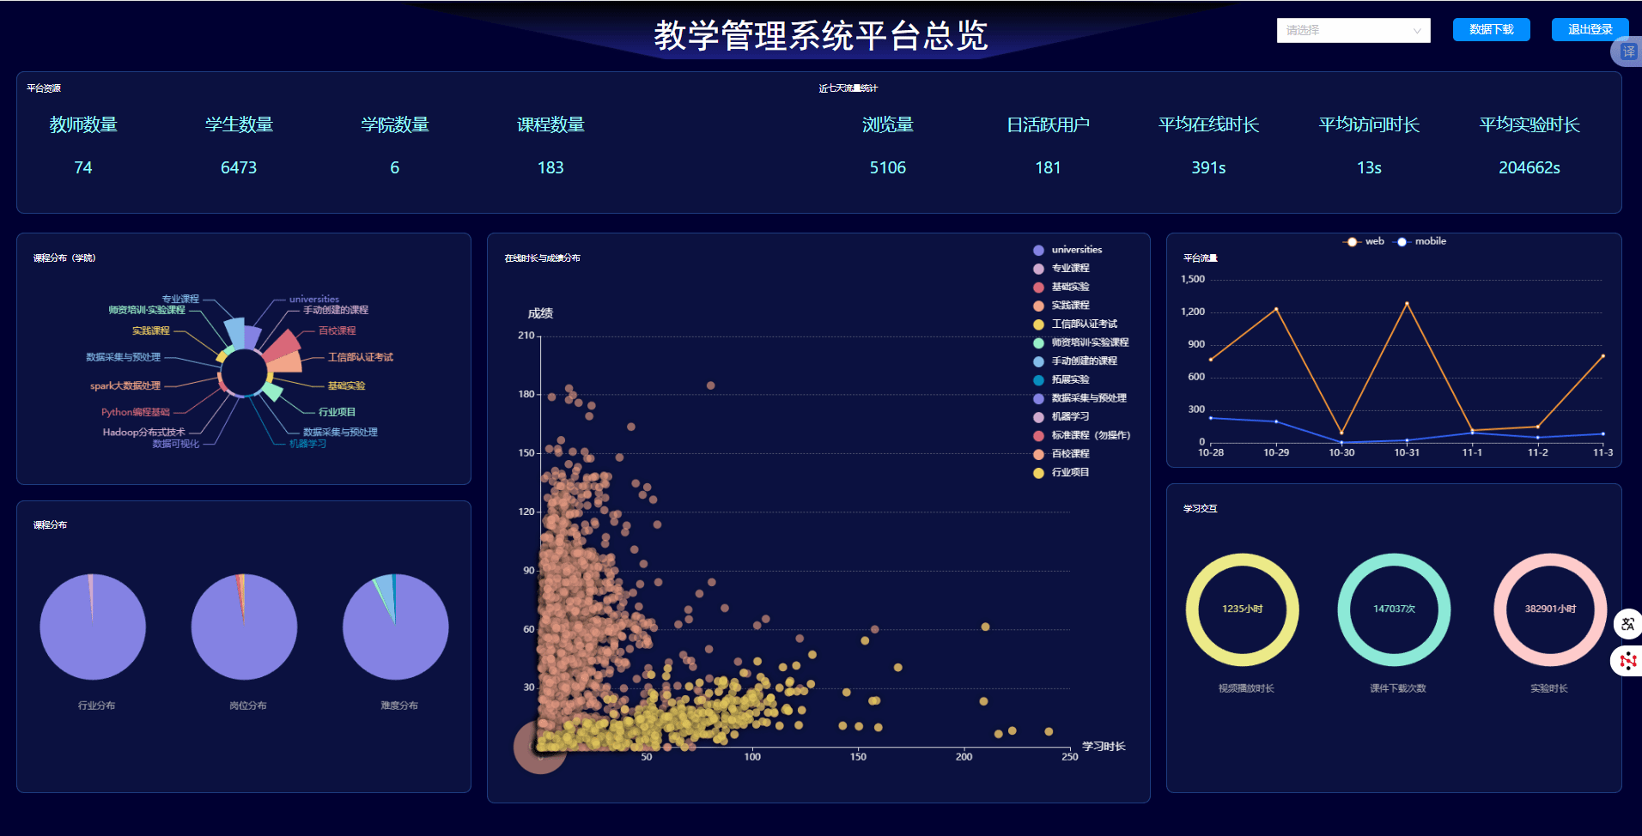The width and height of the screenshot is (1642, 836).
Task: Open the 请选择 dropdown selector
Action: click(x=1344, y=30)
